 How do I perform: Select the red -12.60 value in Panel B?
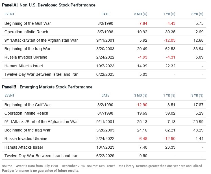point(169,139)
